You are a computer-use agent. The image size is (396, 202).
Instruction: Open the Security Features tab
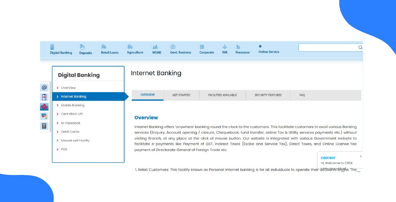268,95
